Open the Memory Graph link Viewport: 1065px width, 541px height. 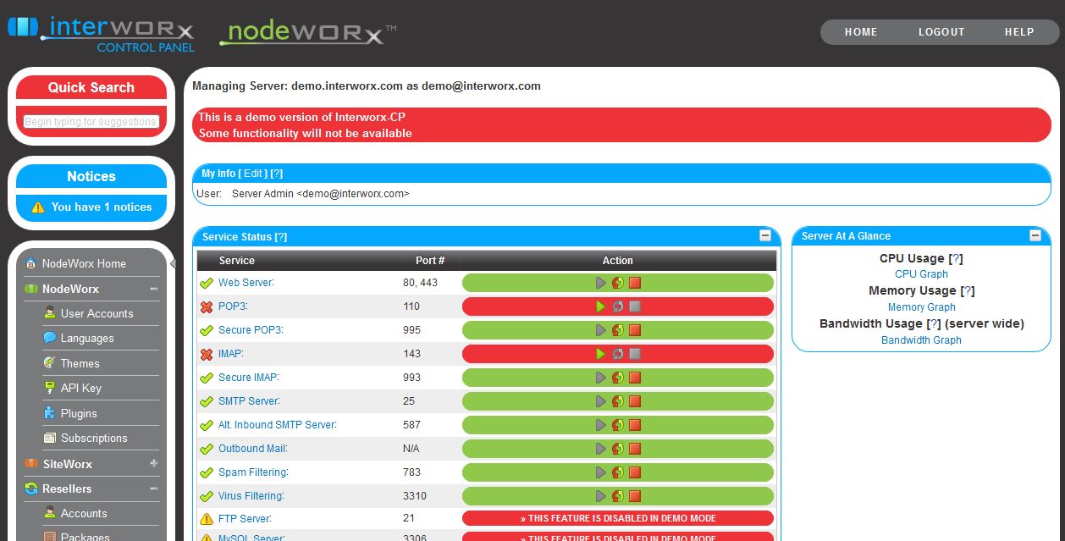pyautogui.click(x=921, y=307)
